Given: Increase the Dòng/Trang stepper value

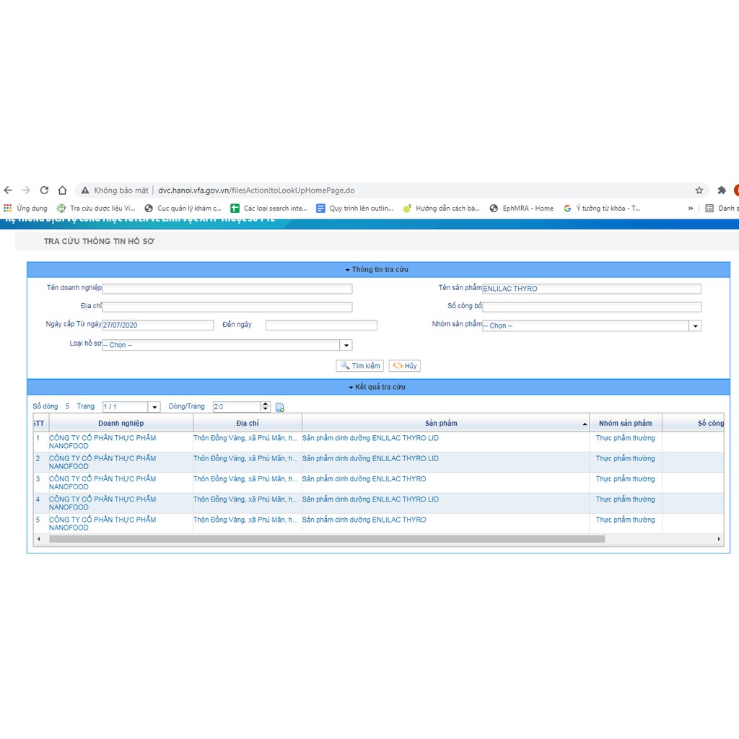Looking at the screenshot, I should tap(266, 404).
